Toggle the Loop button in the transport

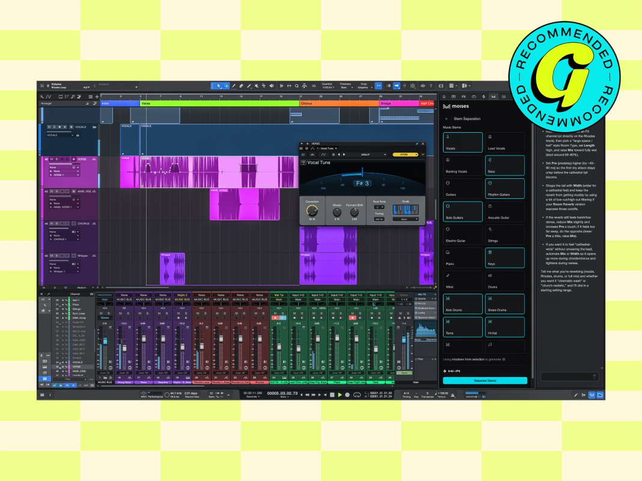click(357, 395)
